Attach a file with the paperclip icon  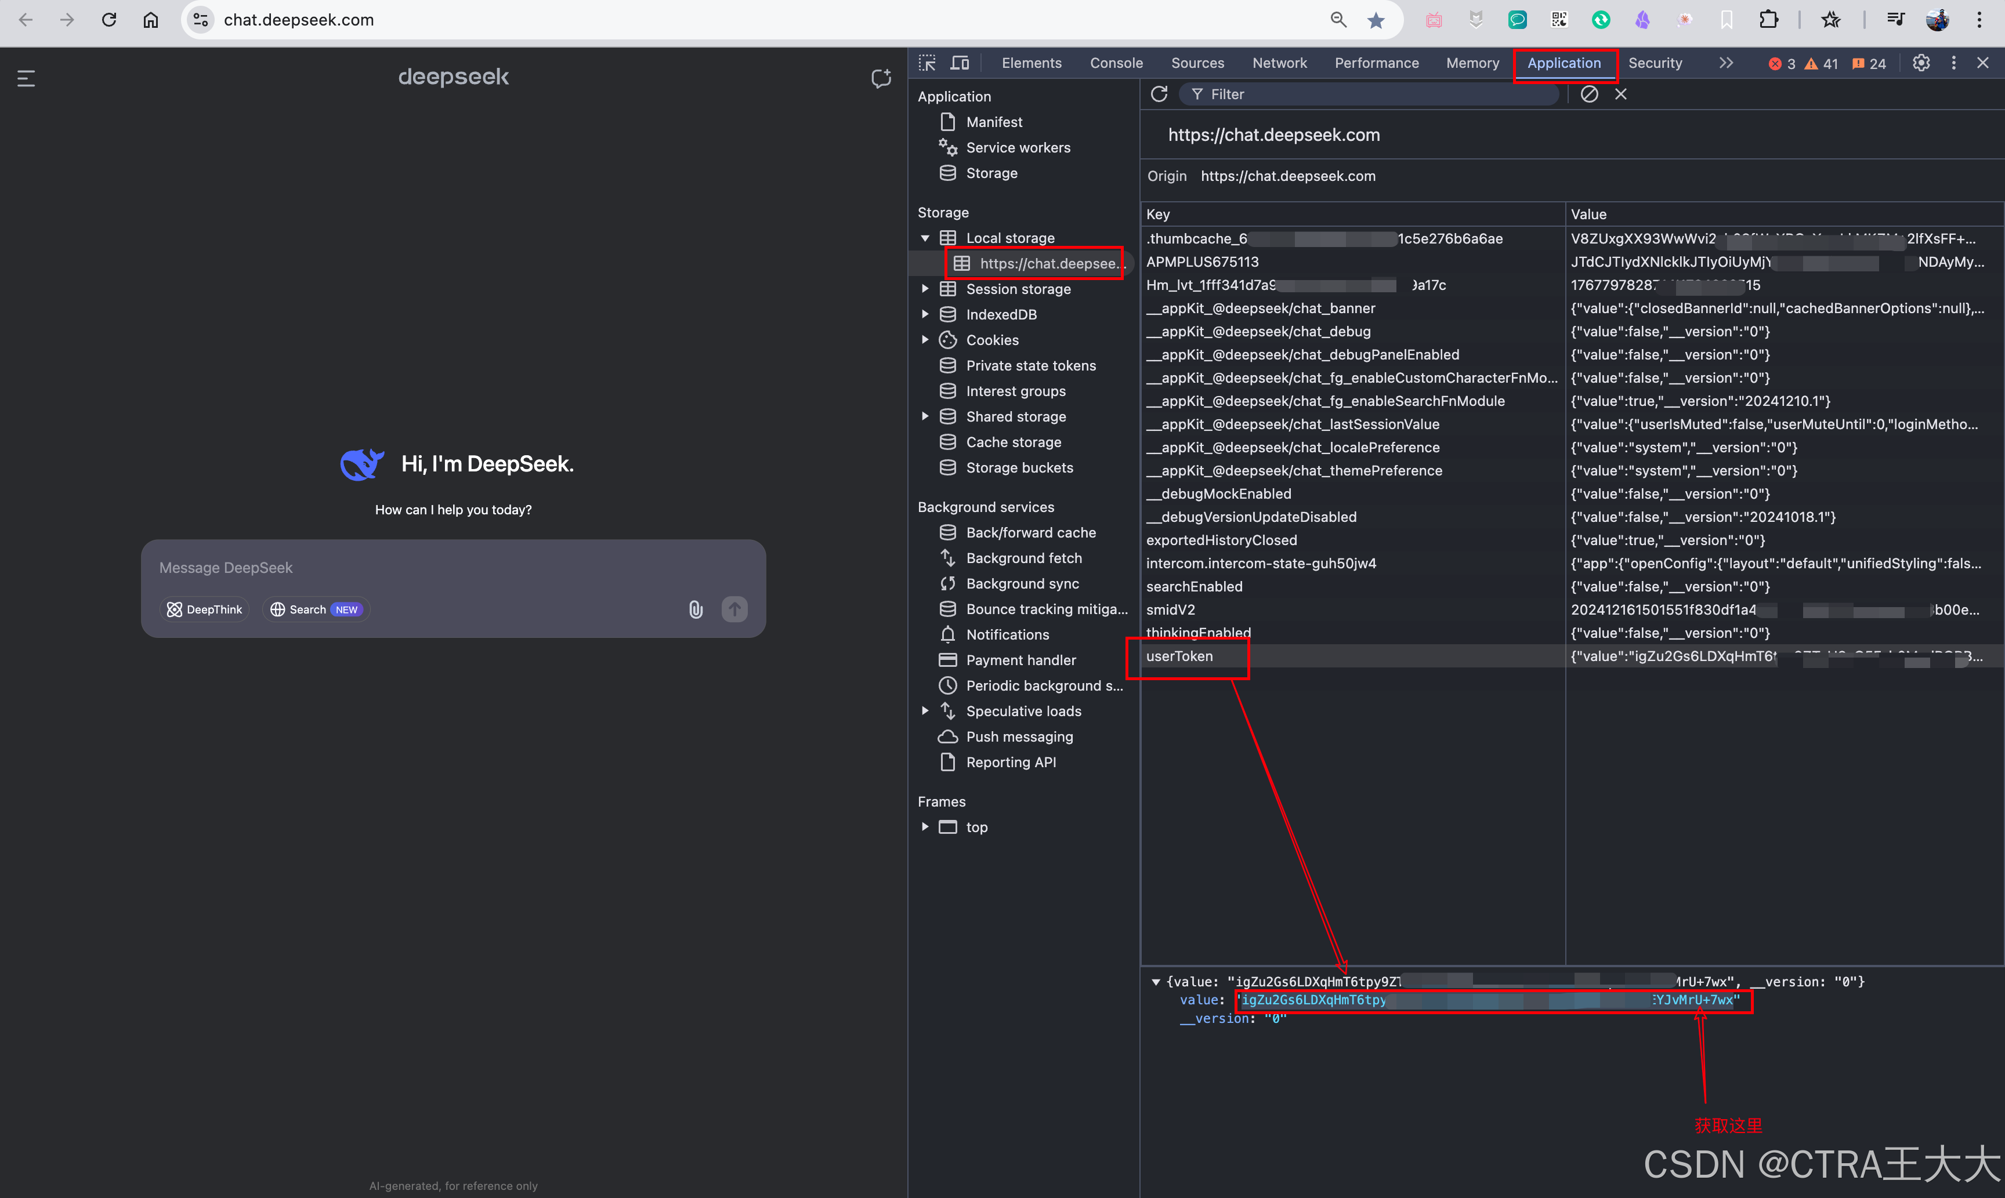[x=695, y=609]
